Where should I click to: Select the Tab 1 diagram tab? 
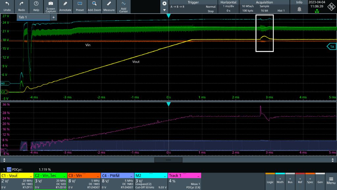tap(33, 17)
